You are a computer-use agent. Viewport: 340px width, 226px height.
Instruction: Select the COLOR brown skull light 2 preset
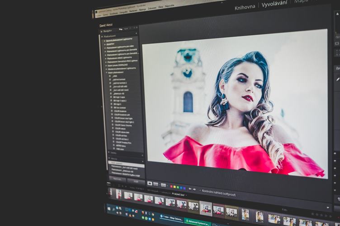[x=124, y=122]
